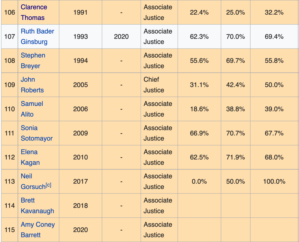The width and height of the screenshot is (299, 242).
Task: Click the Neil Gorsuch link
Action: pyautogui.click(x=33, y=187)
